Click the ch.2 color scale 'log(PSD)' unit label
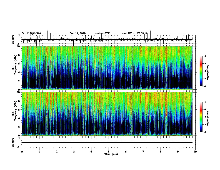 click(x=208, y=118)
